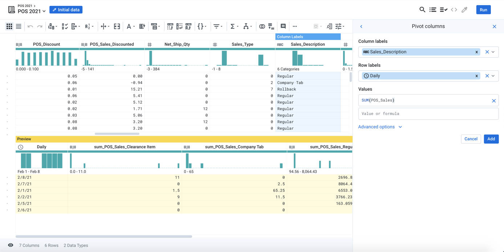Select the comment bubble icon in toolbar

coord(283,26)
